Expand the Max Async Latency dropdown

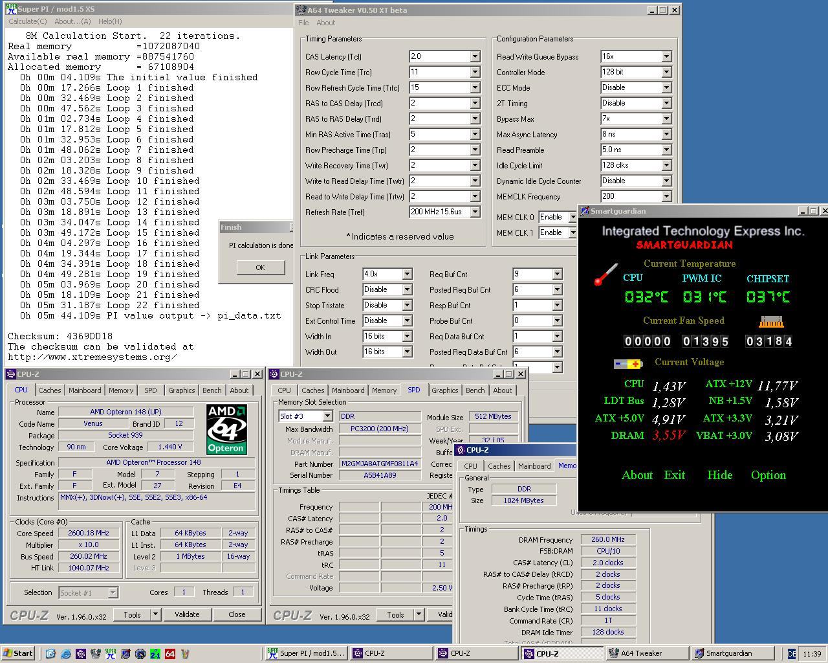[x=666, y=134]
